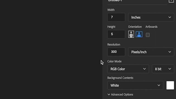This screenshot has width=176, height=99.
Task: Click the Width label
Action: (111, 10)
